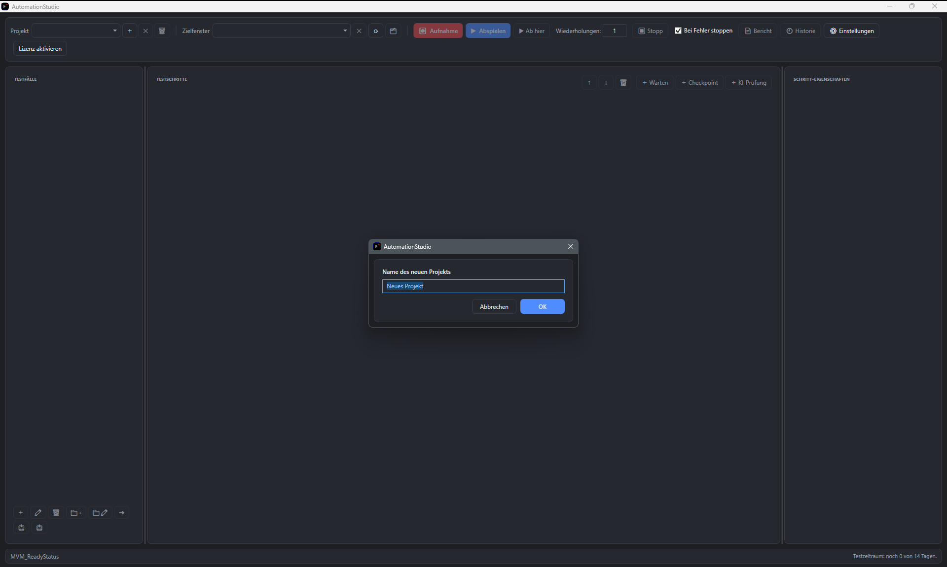Screen dimensions: 947x567
Task: Cancel dialog with Abbrechen button
Action: (494, 306)
